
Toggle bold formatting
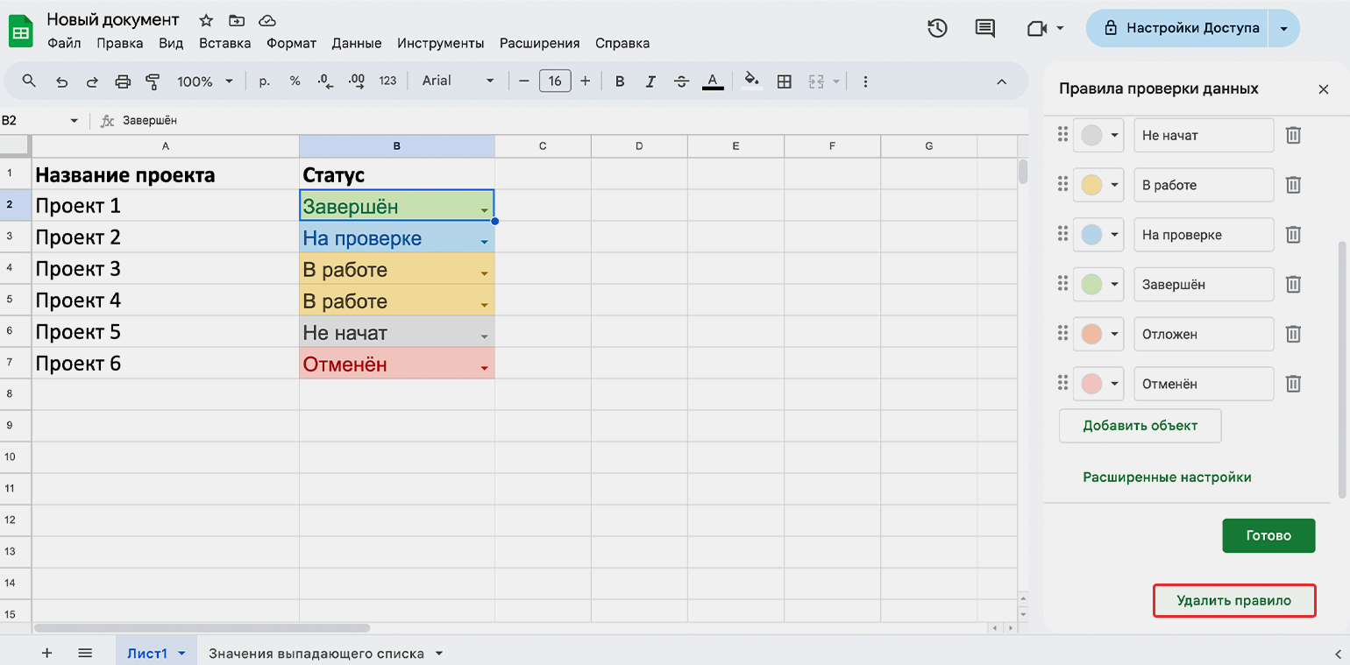click(620, 81)
